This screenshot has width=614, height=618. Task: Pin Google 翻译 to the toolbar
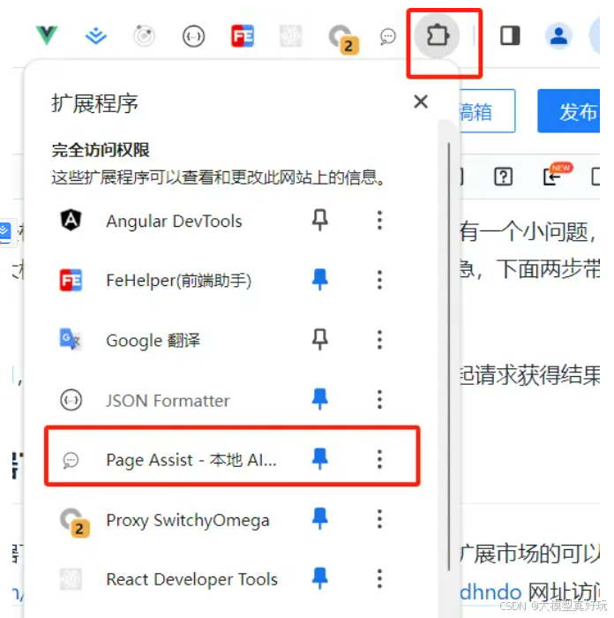coord(320,340)
